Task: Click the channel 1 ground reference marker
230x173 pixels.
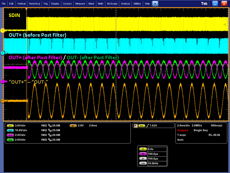Action: tap(2, 30)
